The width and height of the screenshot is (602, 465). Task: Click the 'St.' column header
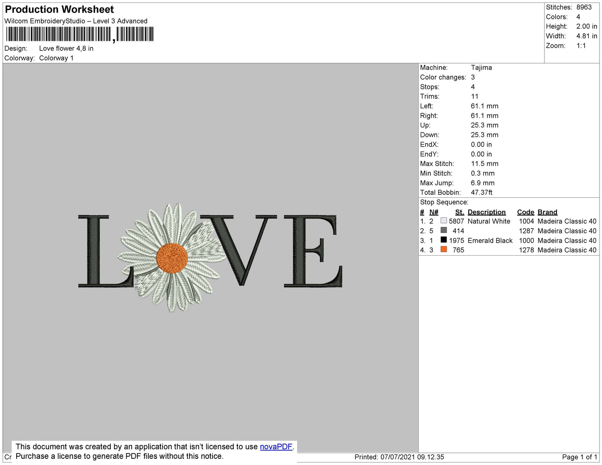460,212
